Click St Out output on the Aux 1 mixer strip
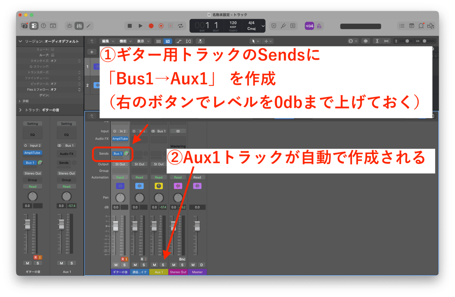This screenshot has height=297, width=455. tap(159, 164)
